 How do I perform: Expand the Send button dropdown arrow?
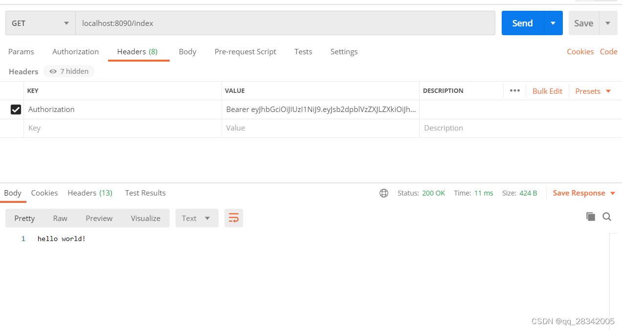(553, 23)
